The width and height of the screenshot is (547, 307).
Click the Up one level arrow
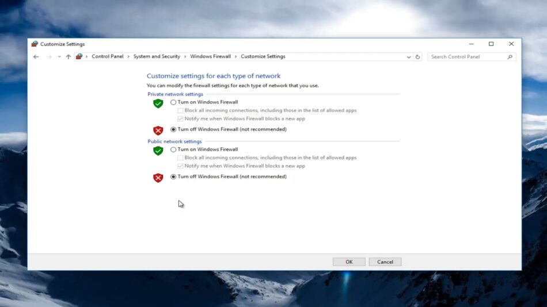pyautogui.click(x=68, y=57)
